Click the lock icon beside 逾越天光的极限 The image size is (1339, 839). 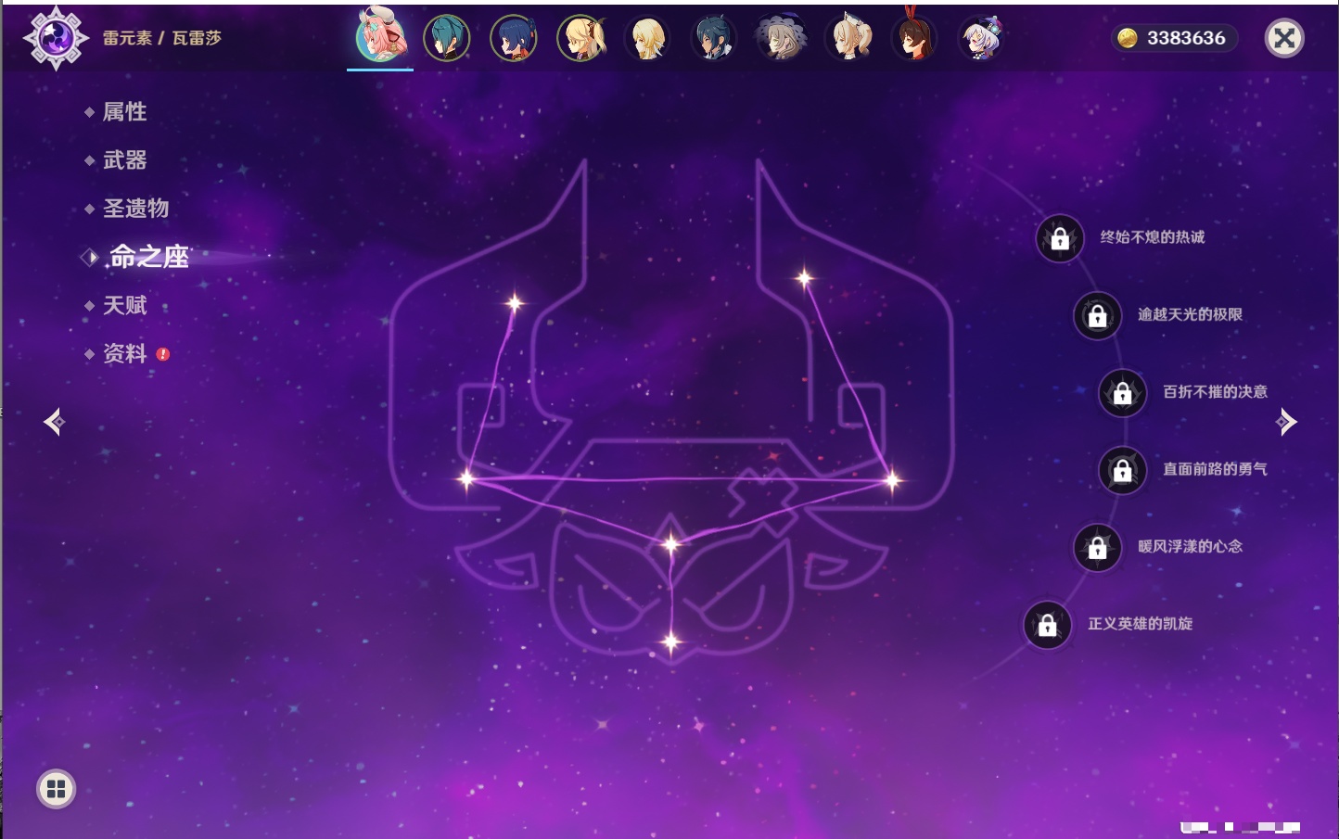tap(1097, 316)
